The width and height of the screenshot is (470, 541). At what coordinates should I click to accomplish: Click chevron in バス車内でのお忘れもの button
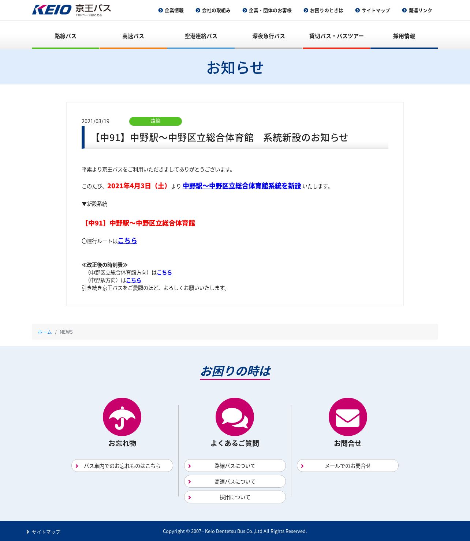[77, 466]
